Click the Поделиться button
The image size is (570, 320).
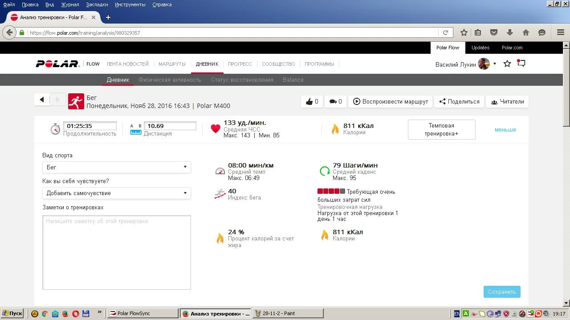(x=459, y=102)
